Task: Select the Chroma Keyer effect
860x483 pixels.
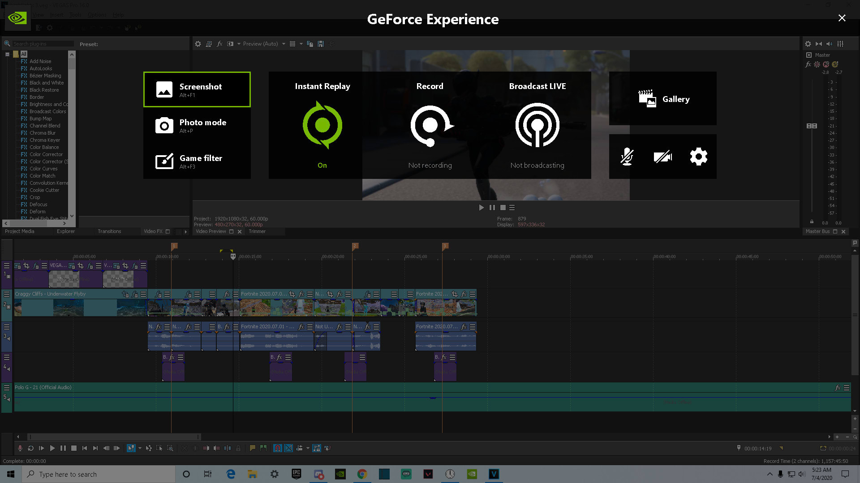Action: tap(45, 140)
